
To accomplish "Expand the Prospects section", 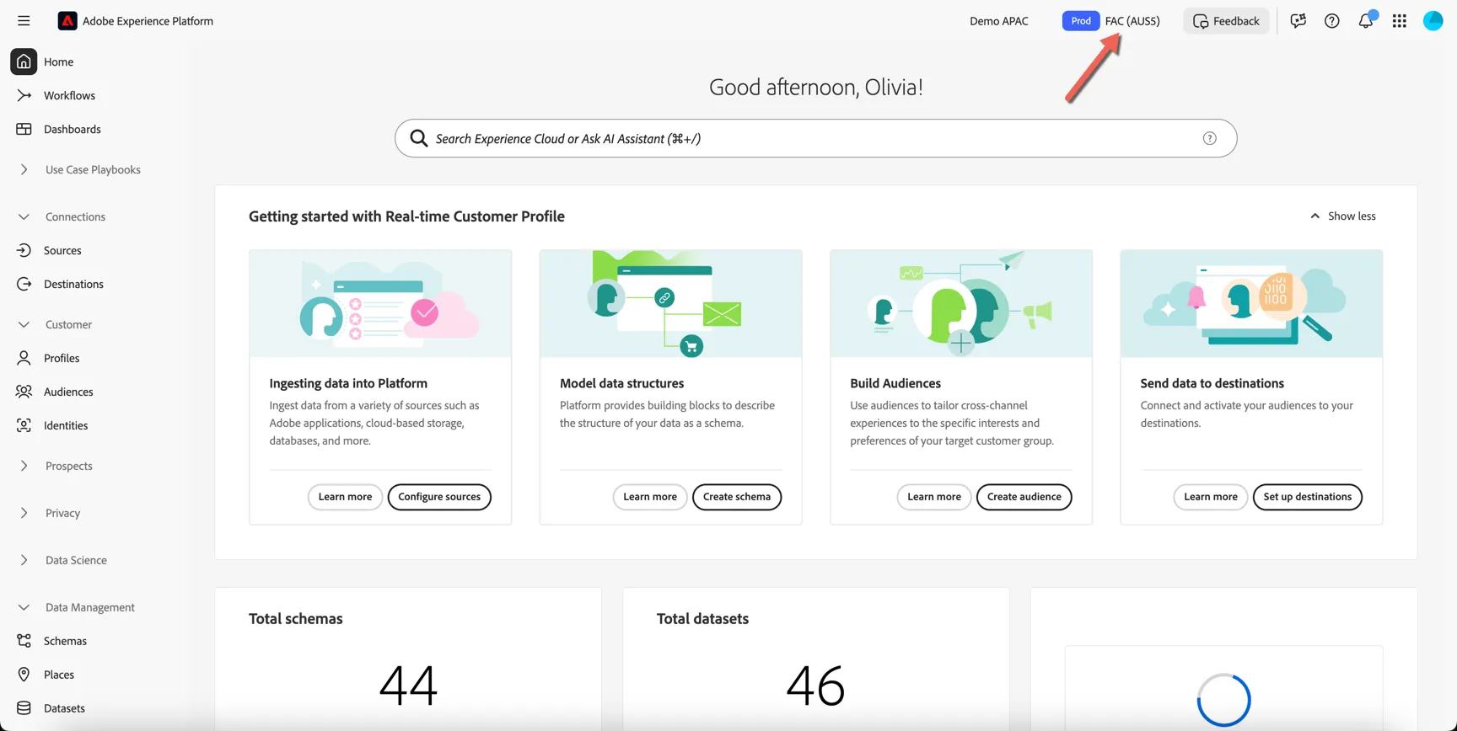I will coord(24,466).
